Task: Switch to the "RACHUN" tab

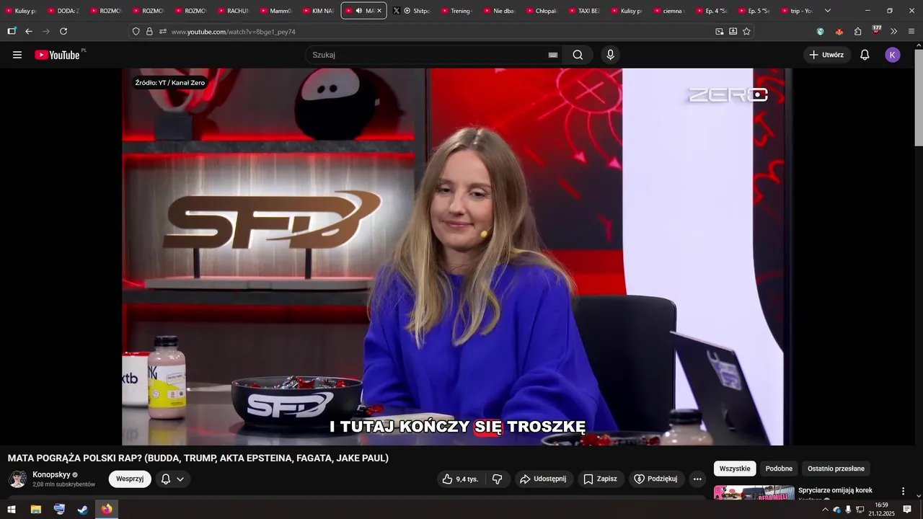Action: (234, 11)
